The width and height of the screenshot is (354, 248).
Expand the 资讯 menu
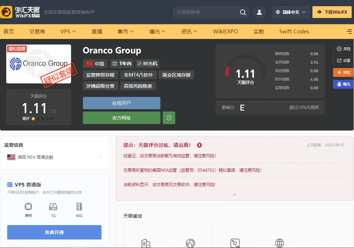(189, 32)
